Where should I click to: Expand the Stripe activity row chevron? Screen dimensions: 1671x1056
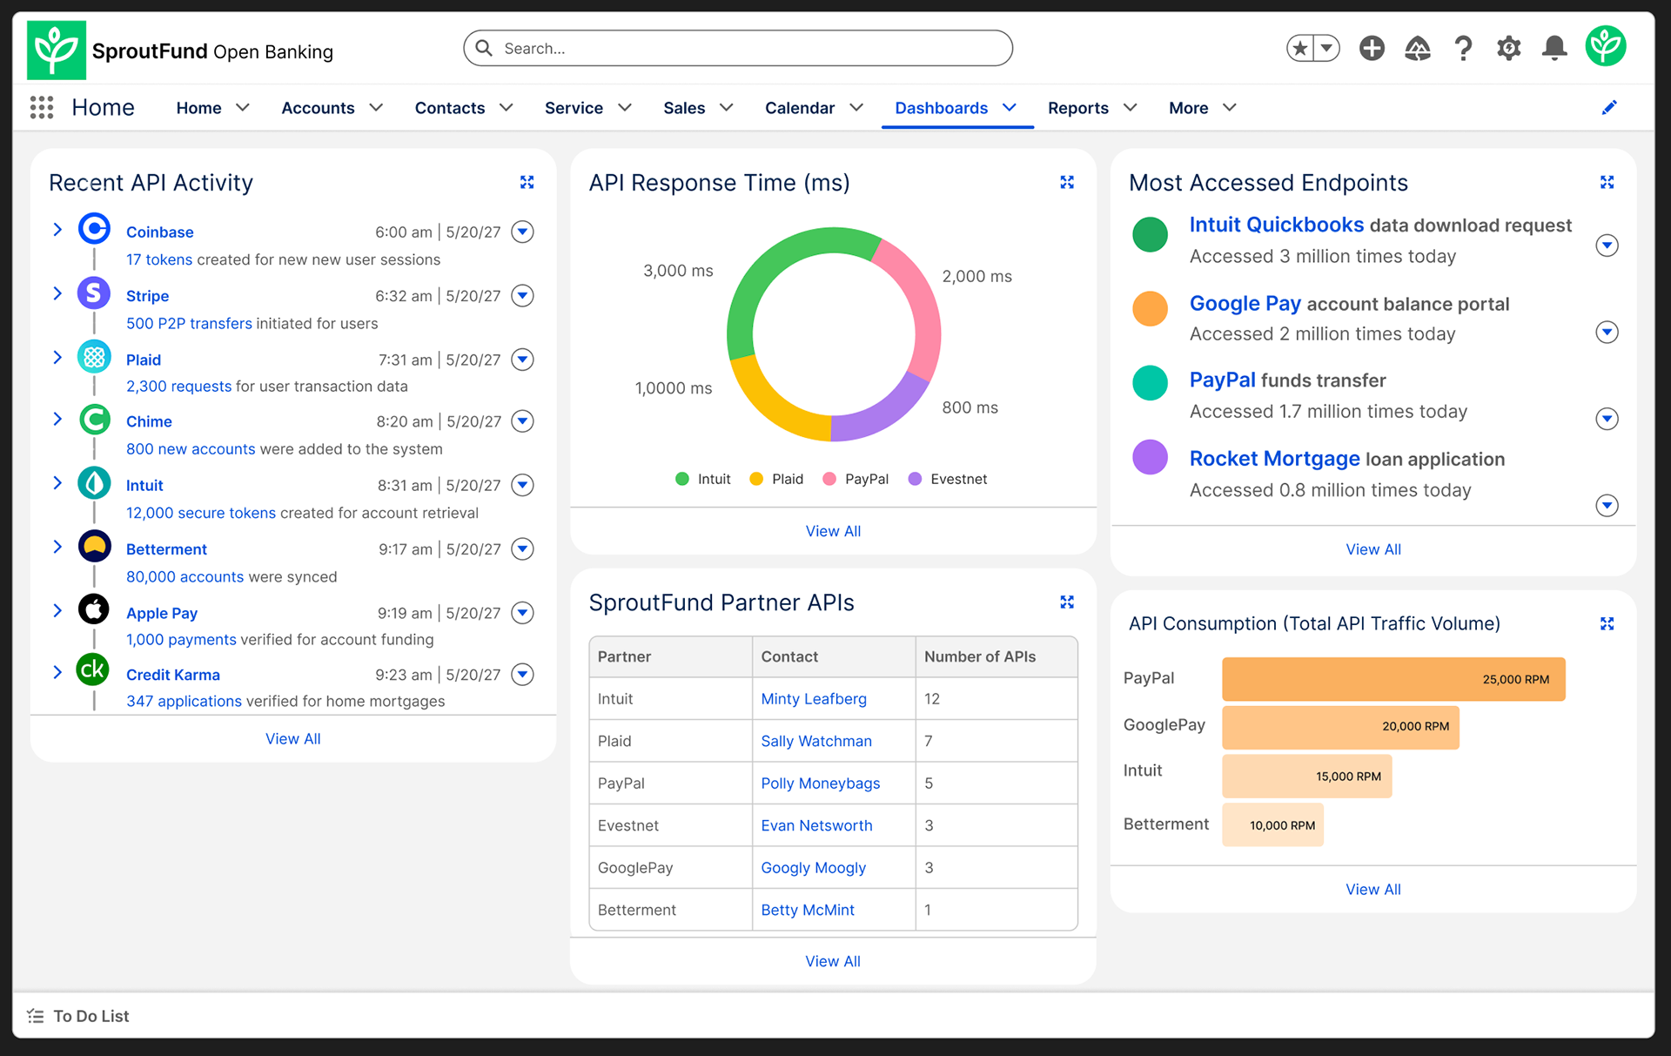click(57, 293)
